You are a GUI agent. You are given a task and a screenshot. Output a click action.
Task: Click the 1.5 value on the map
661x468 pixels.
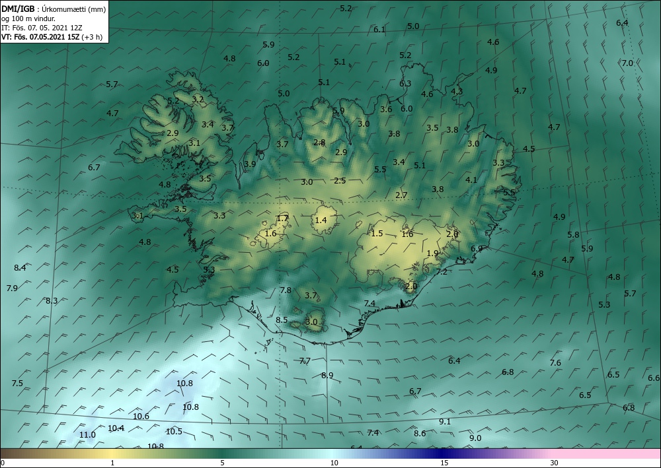point(377,234)
